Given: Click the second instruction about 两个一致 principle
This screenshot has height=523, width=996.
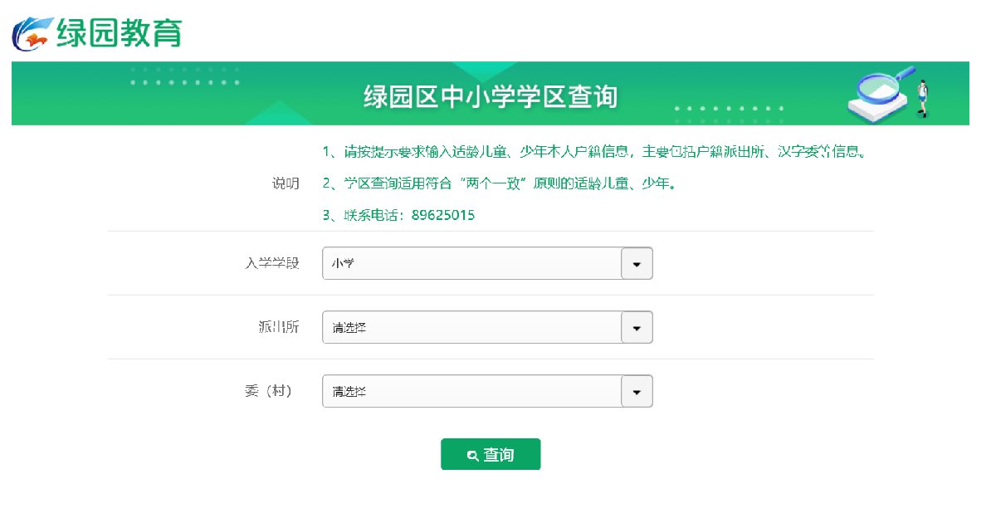Looking at the screenshot, I should (499, 183).
